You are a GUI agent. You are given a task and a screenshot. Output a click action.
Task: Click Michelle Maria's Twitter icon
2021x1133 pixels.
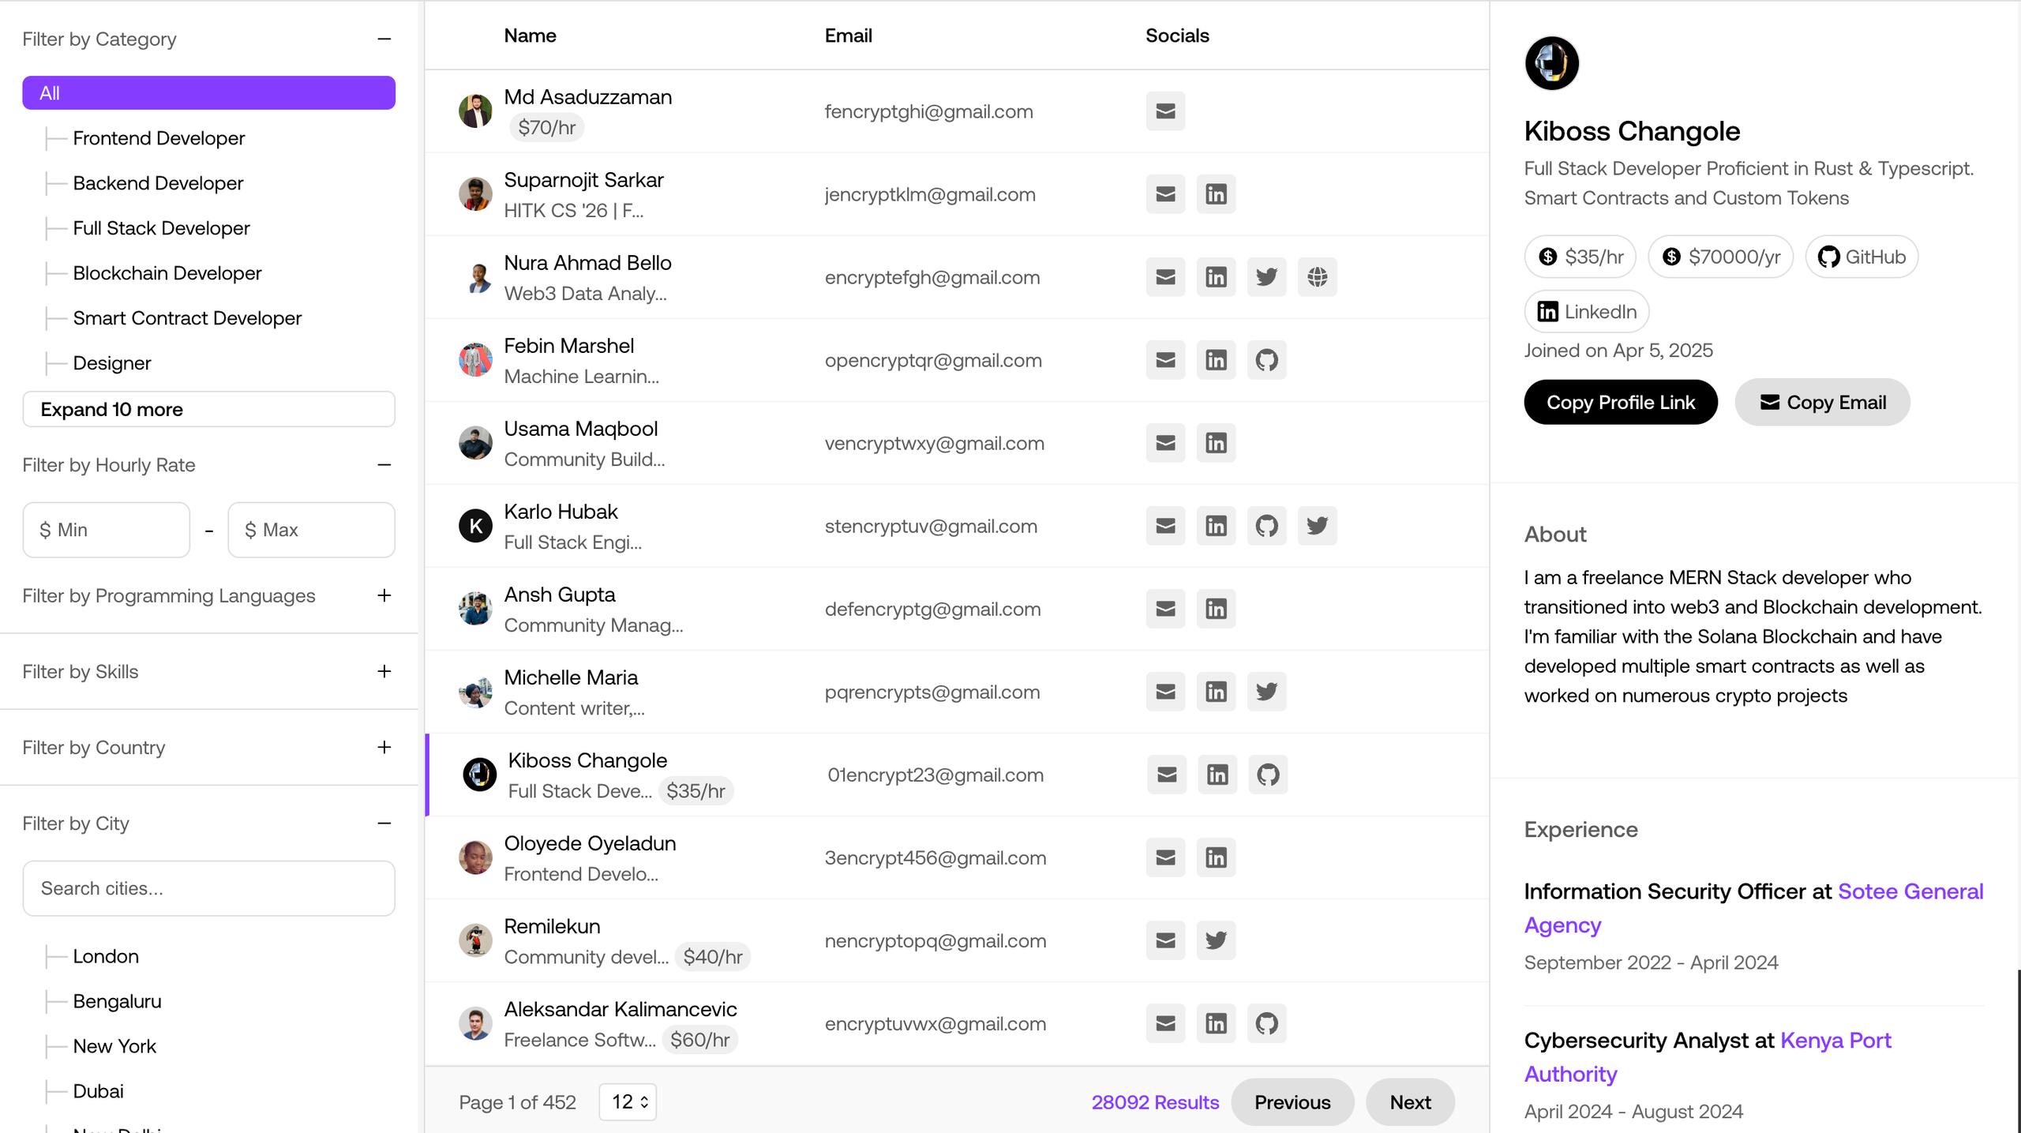[1266, 692]
